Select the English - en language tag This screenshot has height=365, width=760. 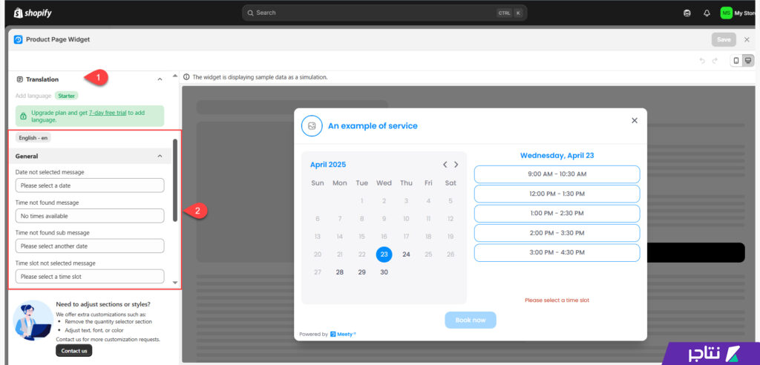[x=33, y=138]
